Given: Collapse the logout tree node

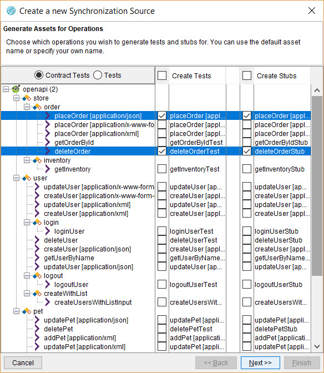Looking at the screenshot, I should (x=27, y=276).
